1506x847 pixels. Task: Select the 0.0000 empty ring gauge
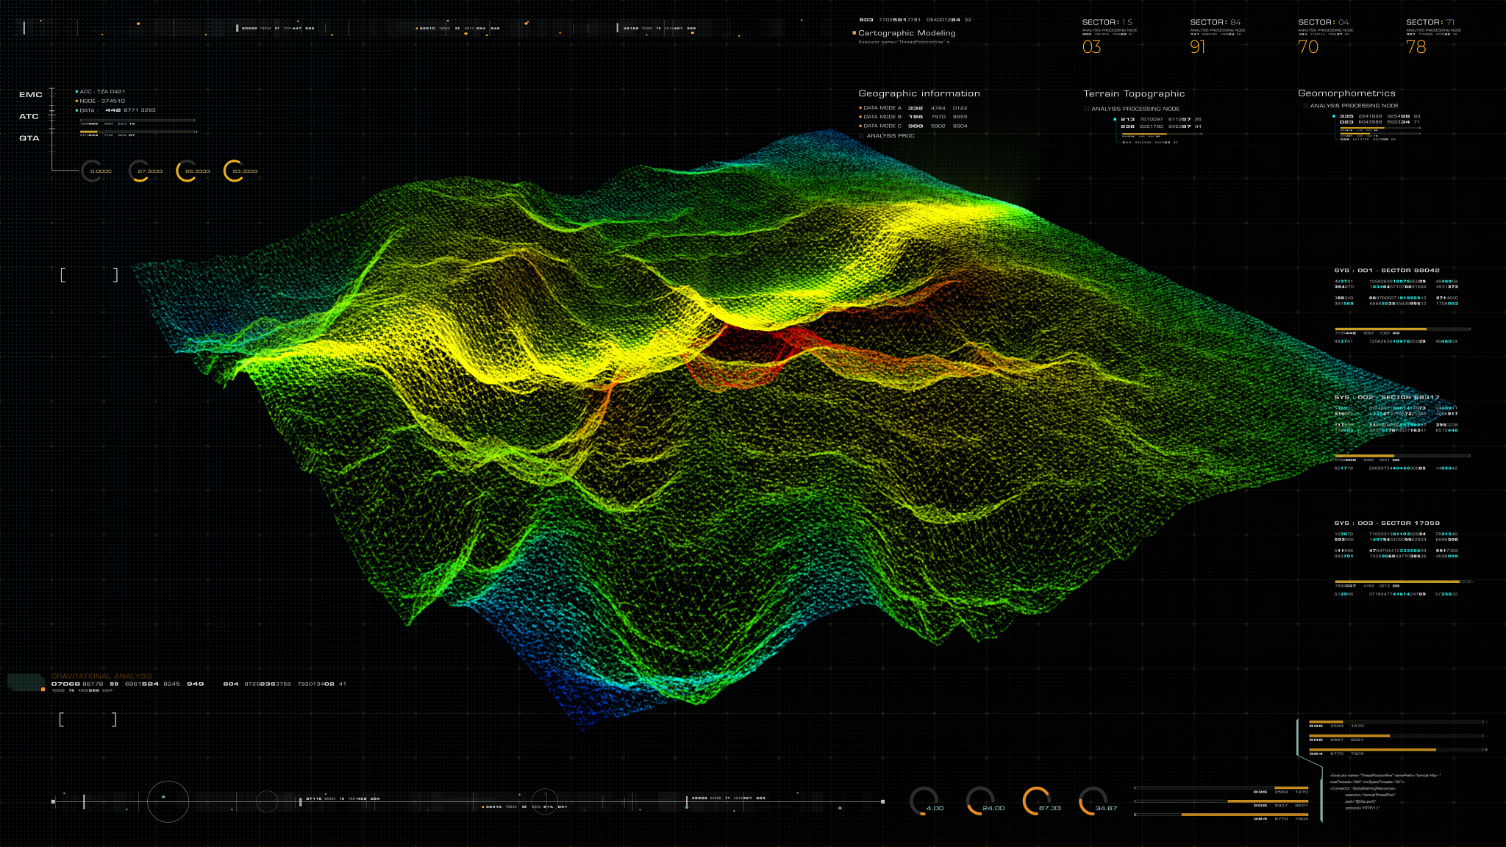click(x=91, y=171)
